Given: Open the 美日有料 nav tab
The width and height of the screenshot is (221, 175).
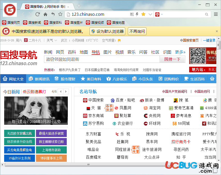Looking at the screenshot, I should coord(91,79).
